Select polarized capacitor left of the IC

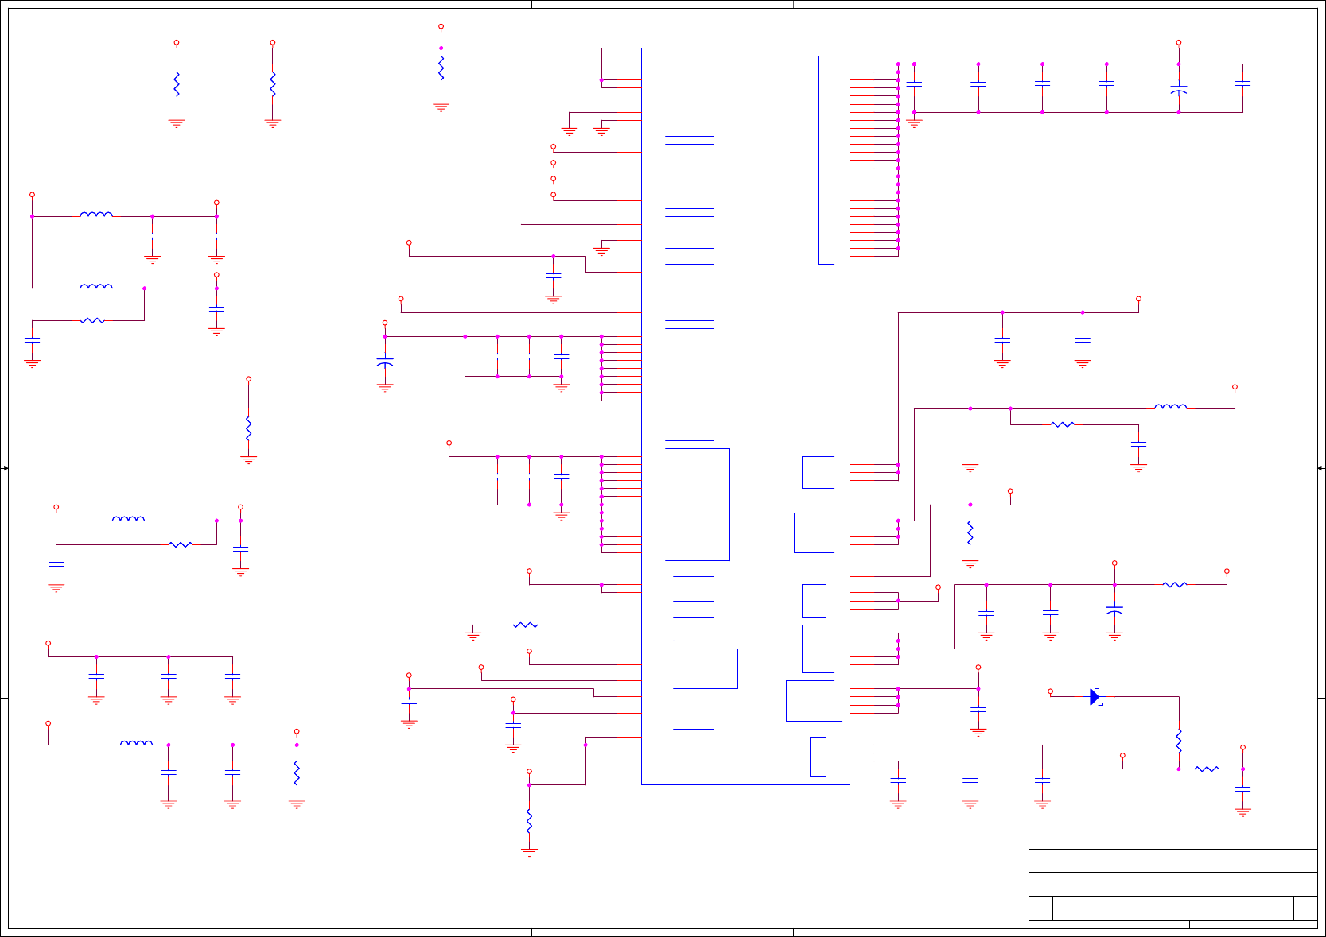click(385, 362)
